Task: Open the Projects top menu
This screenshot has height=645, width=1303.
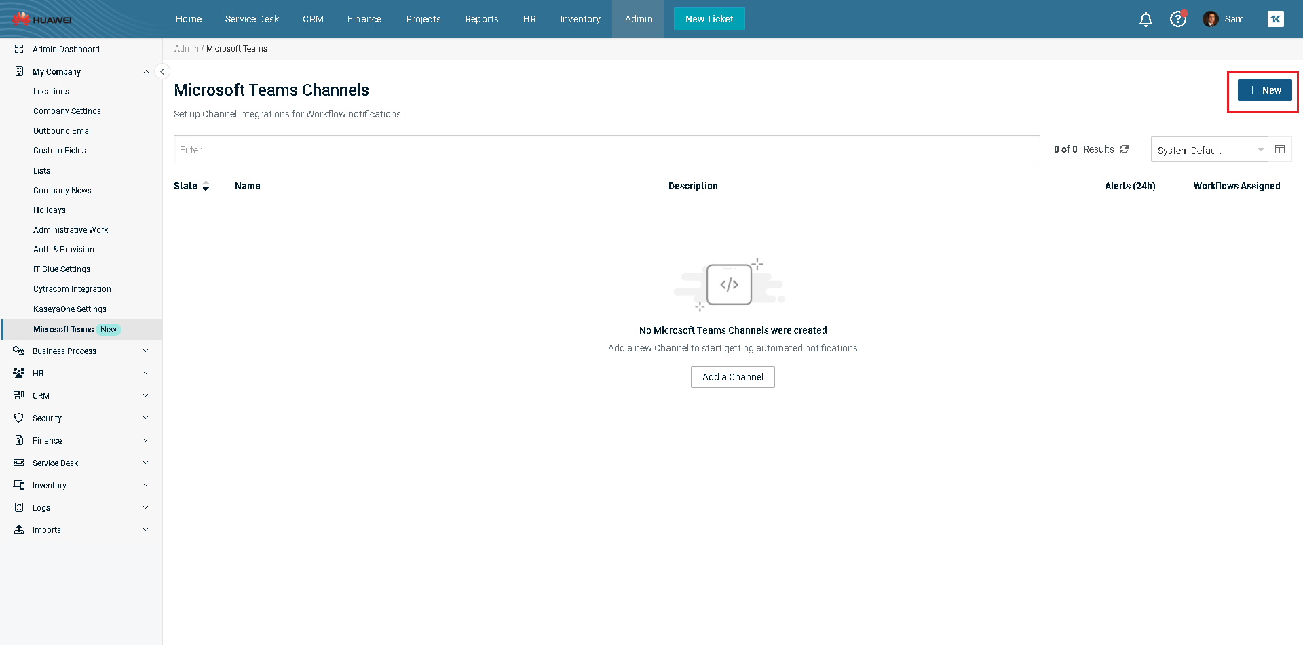Action: 423,19
